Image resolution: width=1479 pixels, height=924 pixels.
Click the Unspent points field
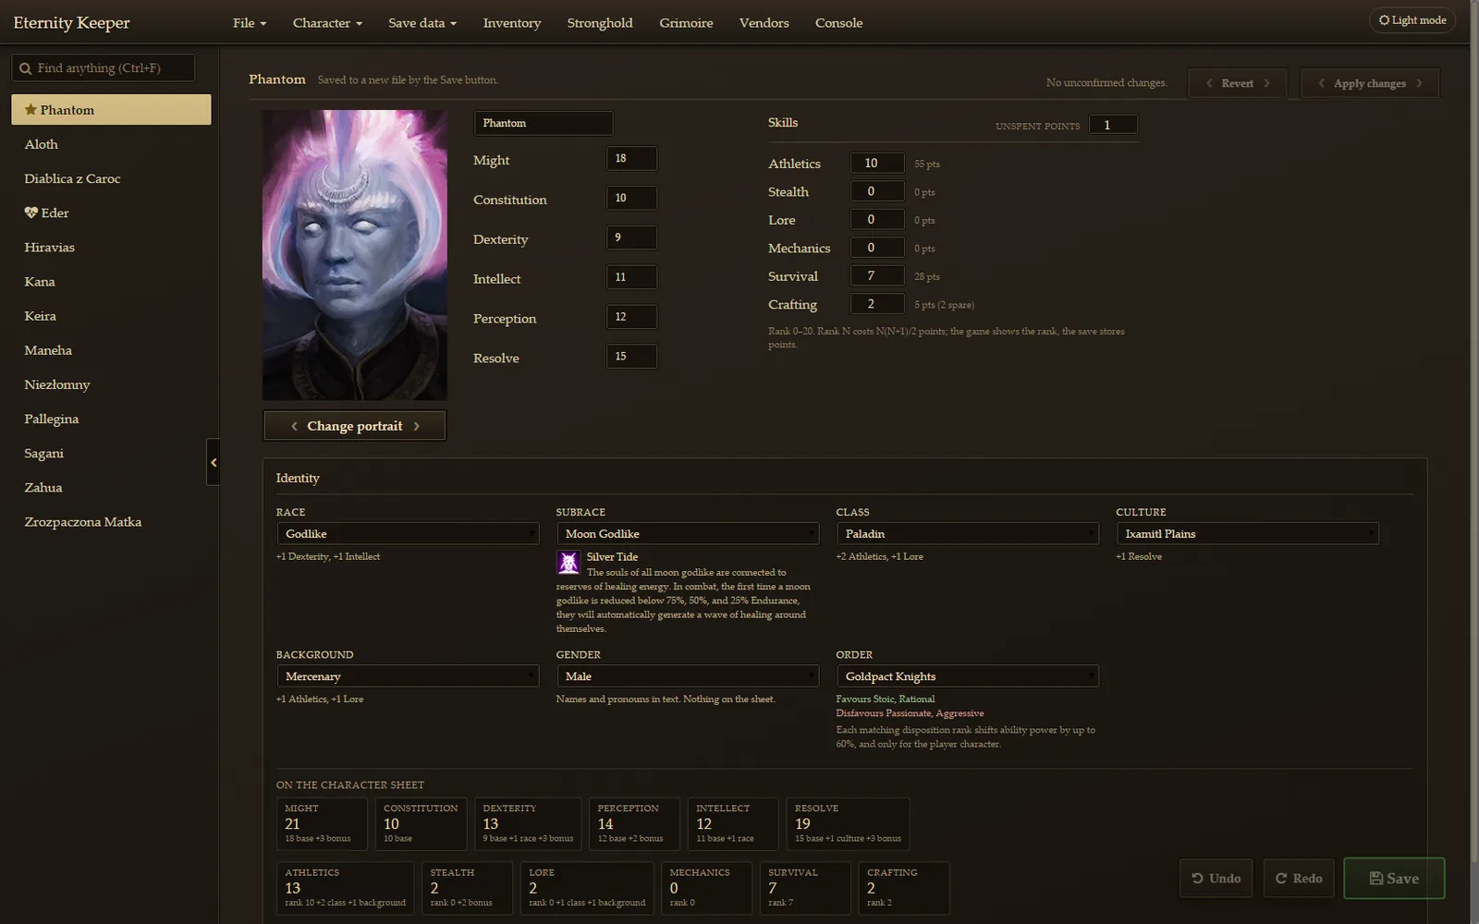[1113, 125]
